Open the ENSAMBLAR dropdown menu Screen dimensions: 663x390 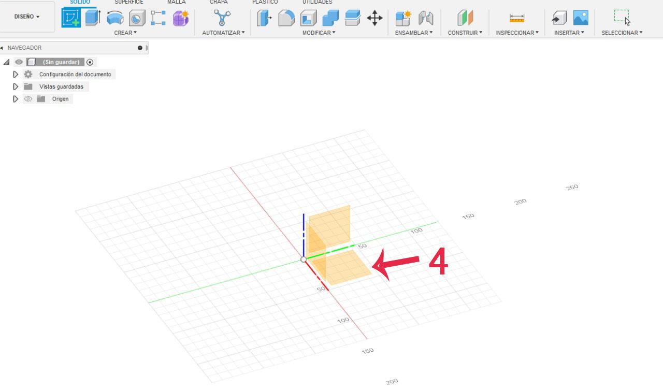tap(414, 33)
